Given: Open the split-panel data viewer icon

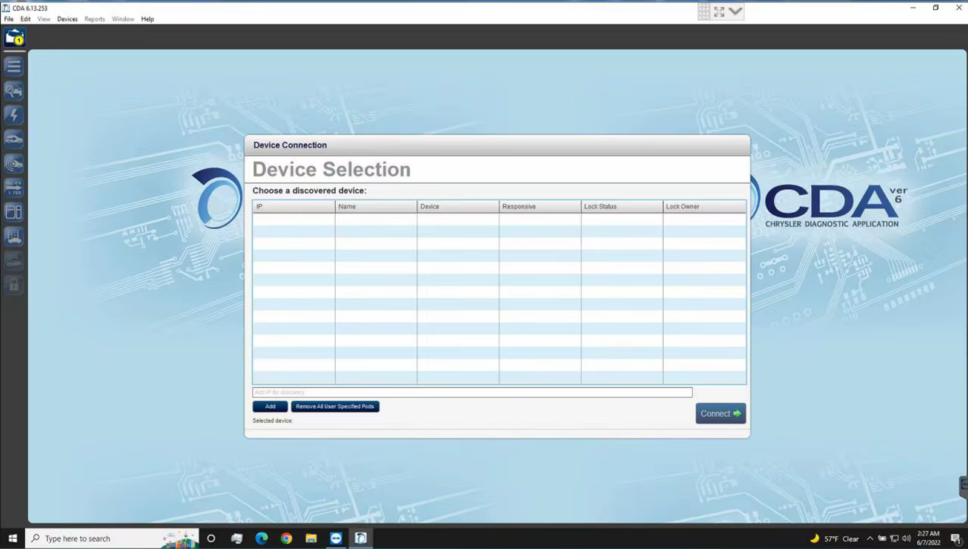Looking at the screenshot, I should tap(13, 212).
